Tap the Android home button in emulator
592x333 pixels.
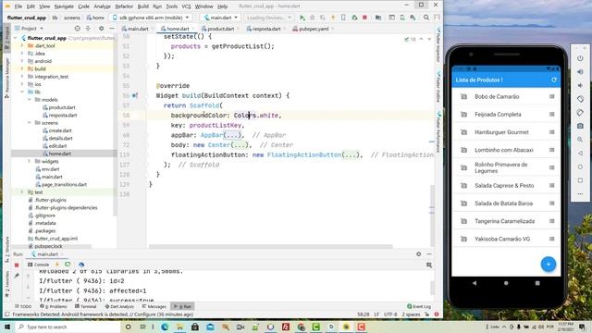point(506,283)
